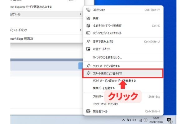Image resolution: width=187 pixels, height=124 pixels.
Task: Click the Shift+Esc browser task manager entry
Action: [123, 97]
